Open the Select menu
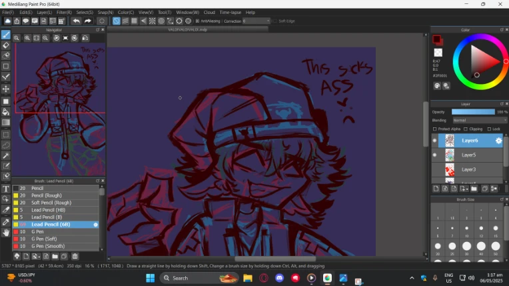Viewport: 509px width, 286px height. [85, 13]
